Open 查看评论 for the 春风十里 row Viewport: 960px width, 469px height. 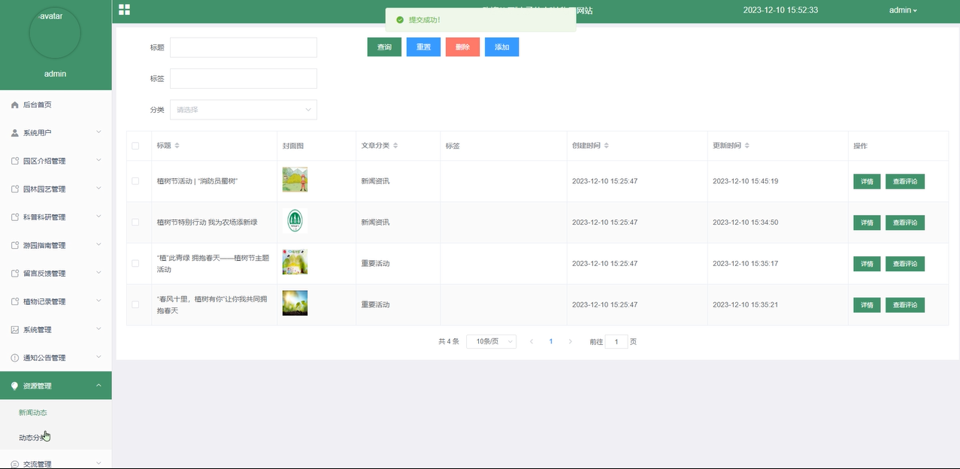point(905,305)
